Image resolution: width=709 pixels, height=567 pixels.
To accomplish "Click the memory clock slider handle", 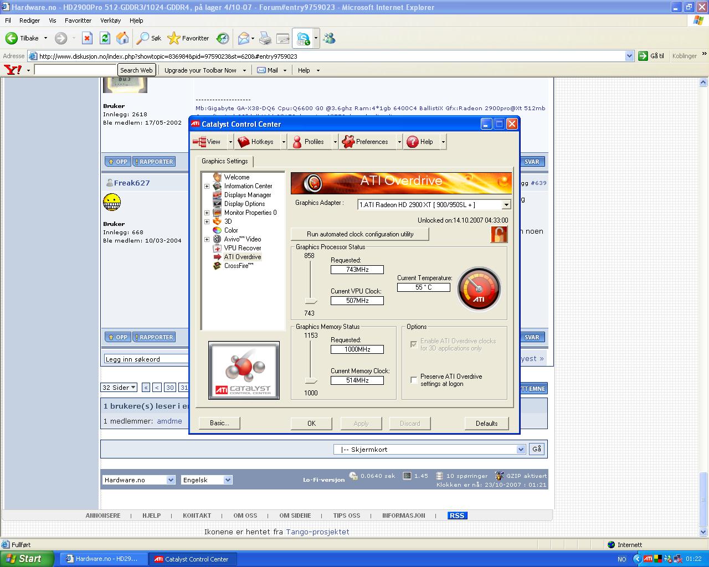I will pos(311,380).
